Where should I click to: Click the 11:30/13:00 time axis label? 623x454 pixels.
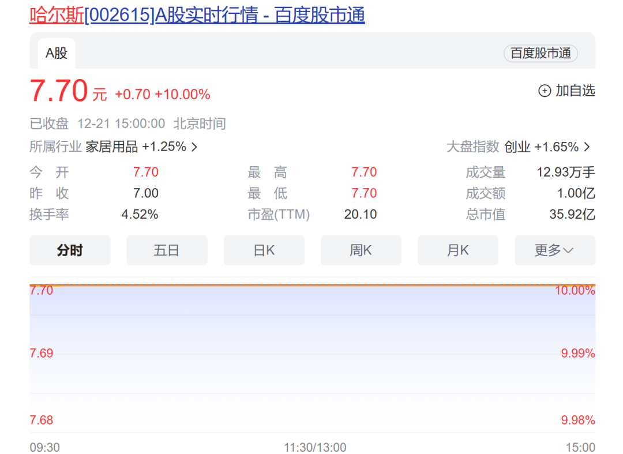click(315, 448)
